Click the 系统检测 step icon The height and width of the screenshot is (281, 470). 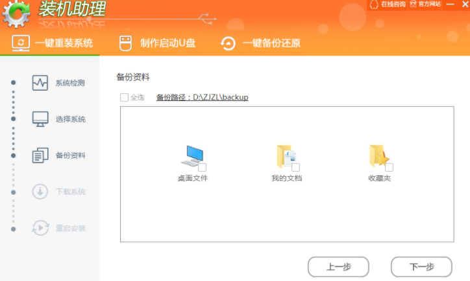pyautogui.click(x=40, y=83)
